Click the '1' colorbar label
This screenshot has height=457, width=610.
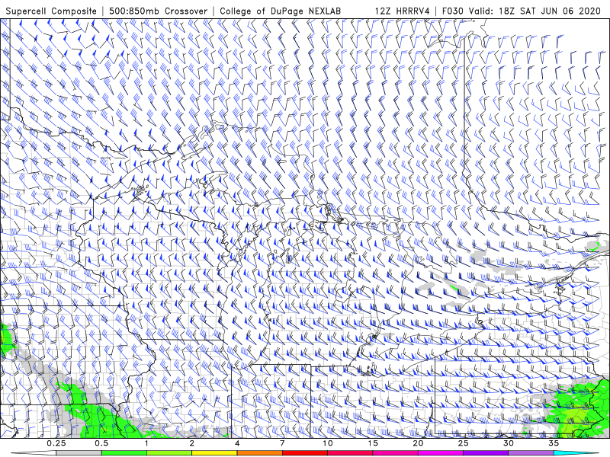pos(146,443)
